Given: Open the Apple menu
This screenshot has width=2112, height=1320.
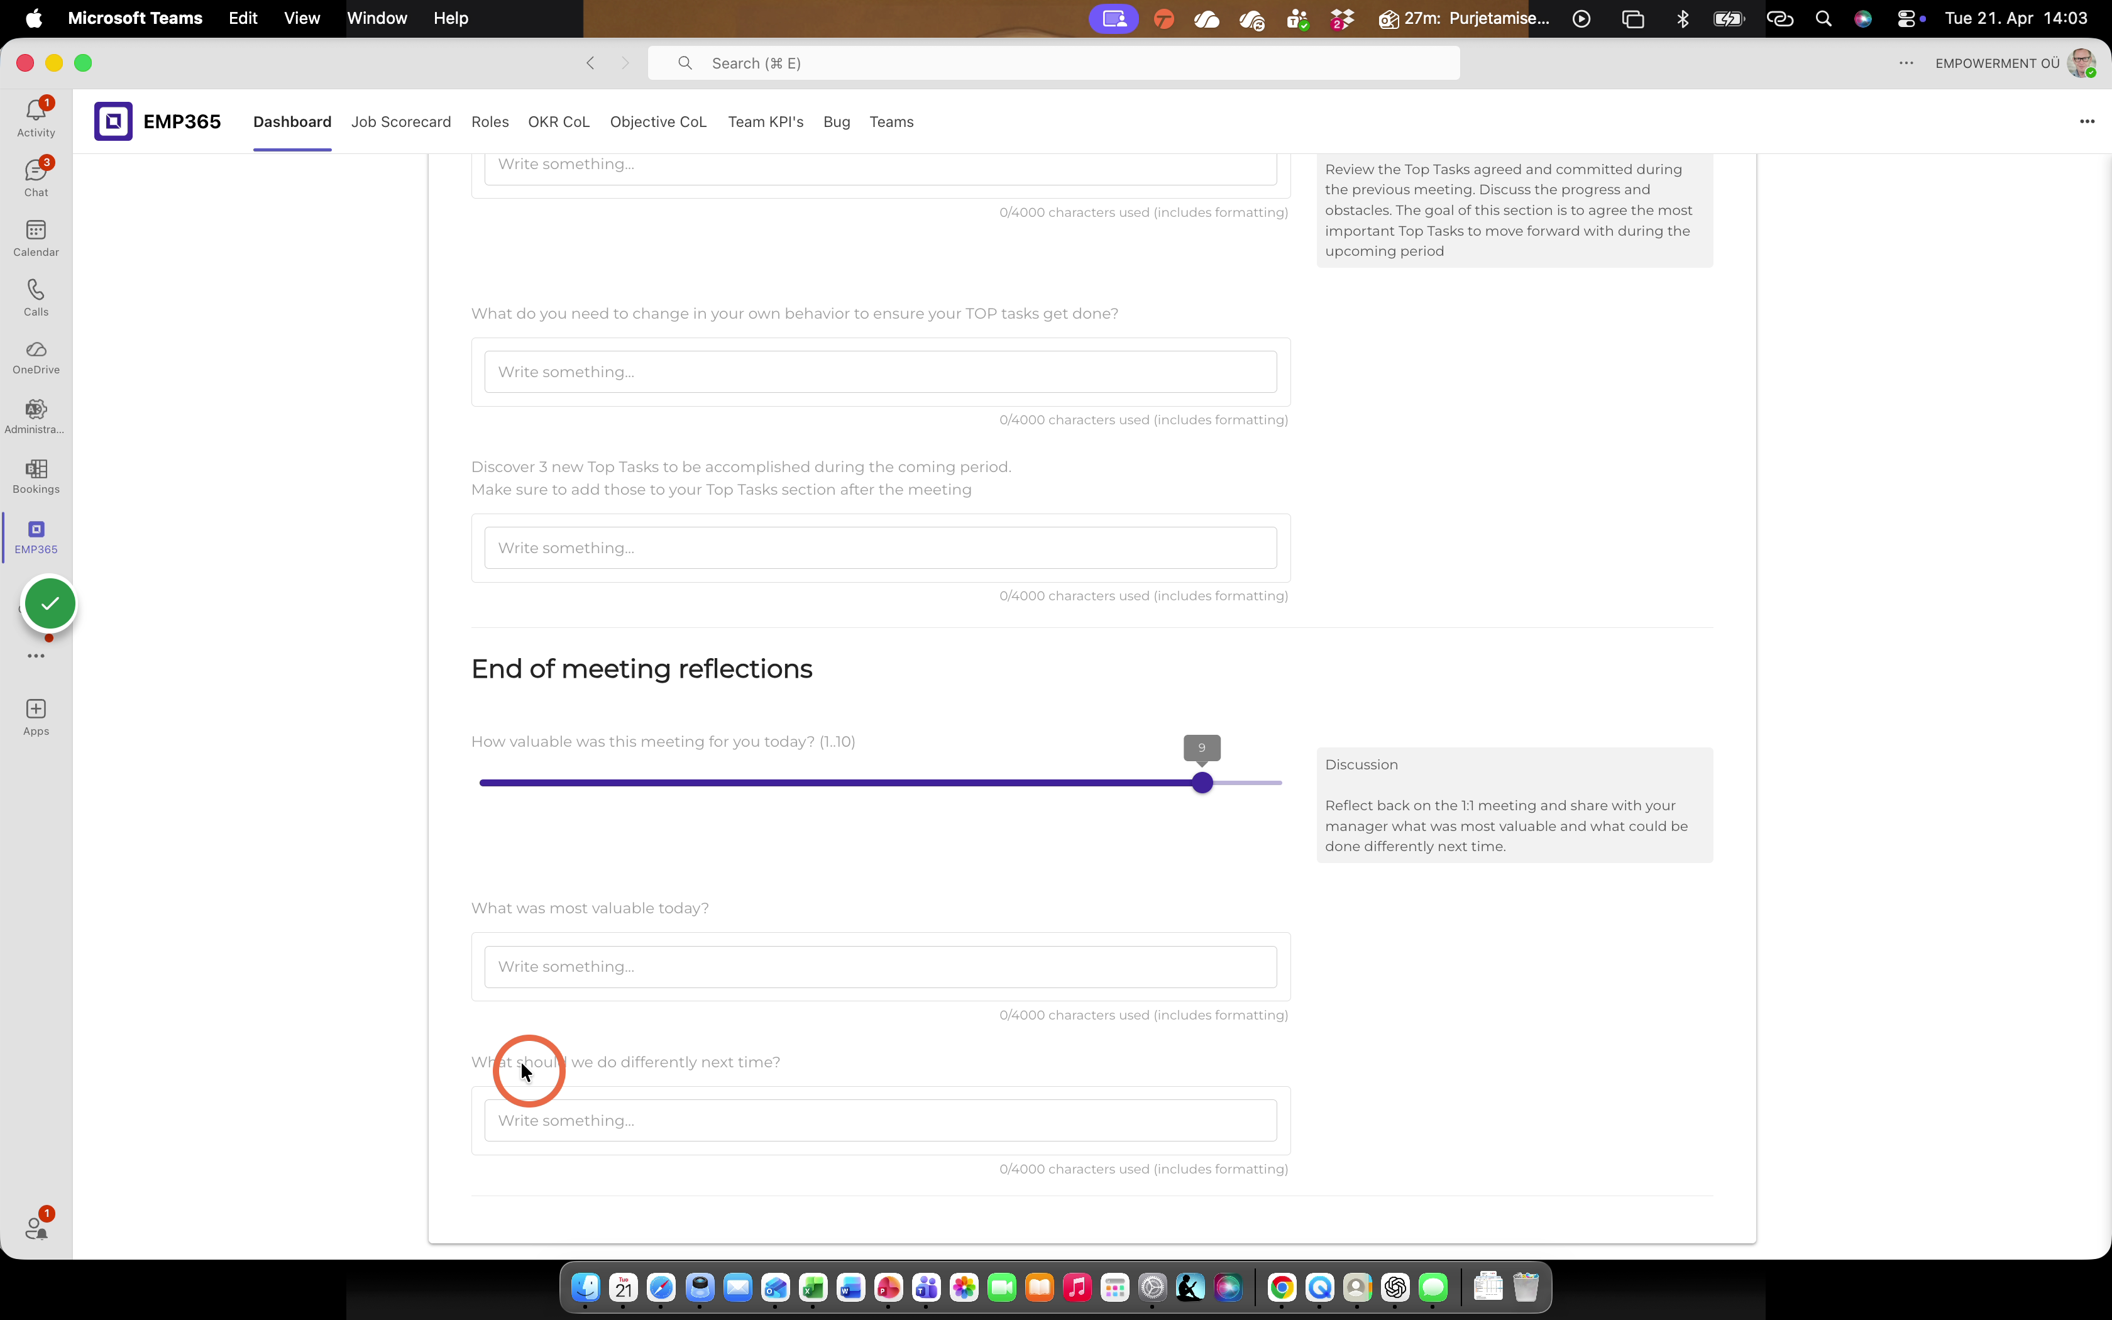Looking at the screenshot, I should 33,18.
